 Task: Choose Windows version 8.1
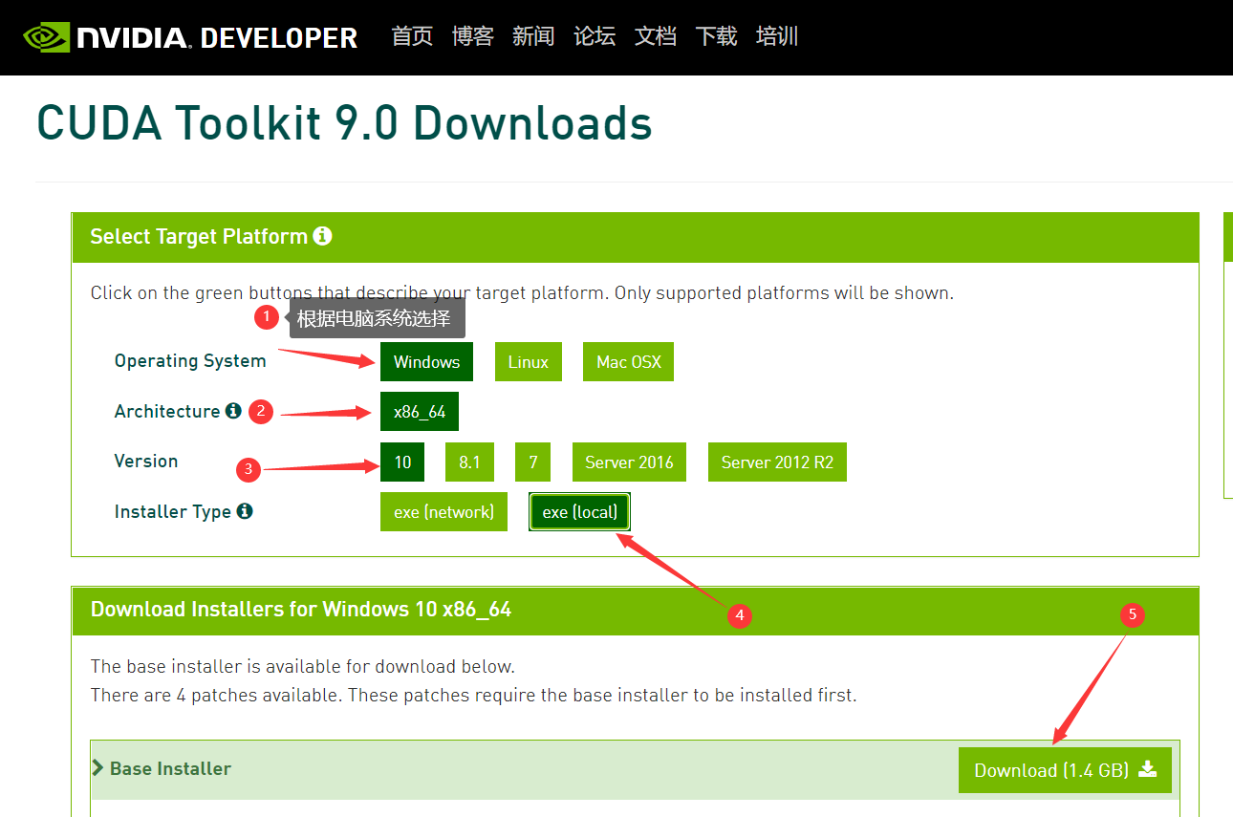coord(469,462)
